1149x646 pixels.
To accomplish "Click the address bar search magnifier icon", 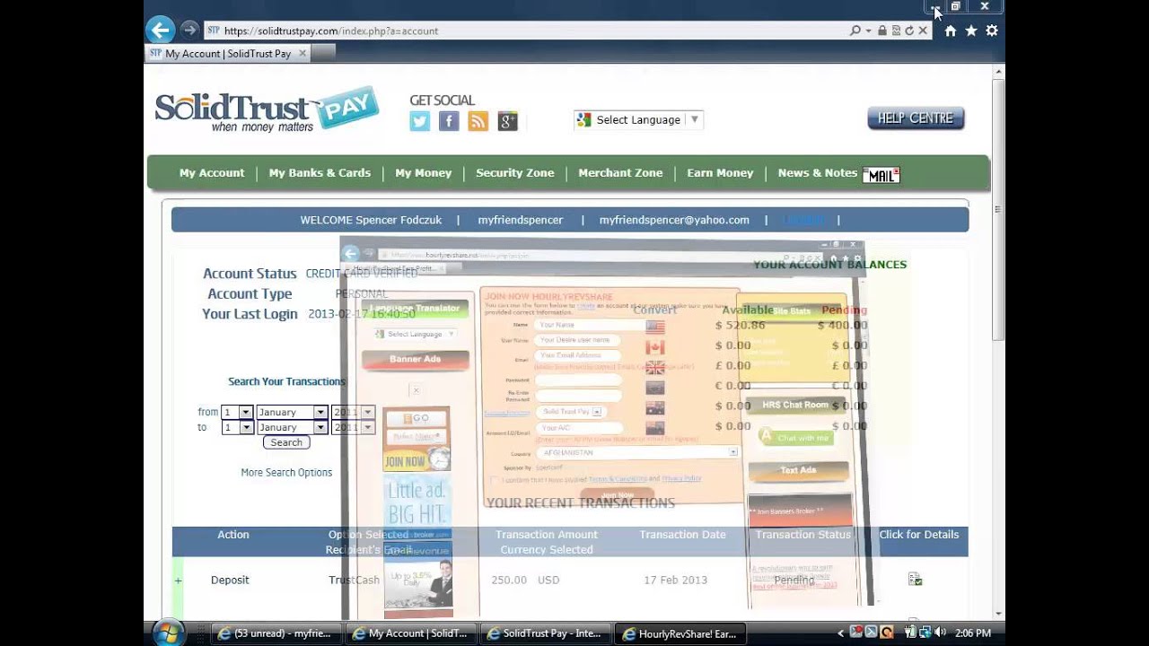I will (x=855, y=31).
